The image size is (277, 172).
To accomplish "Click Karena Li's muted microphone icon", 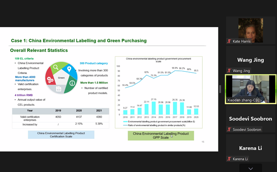I will click(229, 159).
